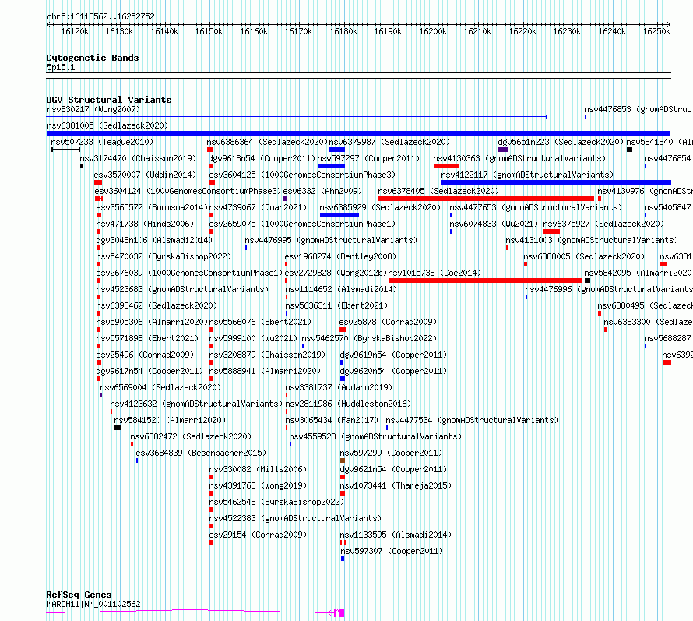
Task: Open the nsv2811986 (Huddleston2016) label
Action: (x=348, y=404)
